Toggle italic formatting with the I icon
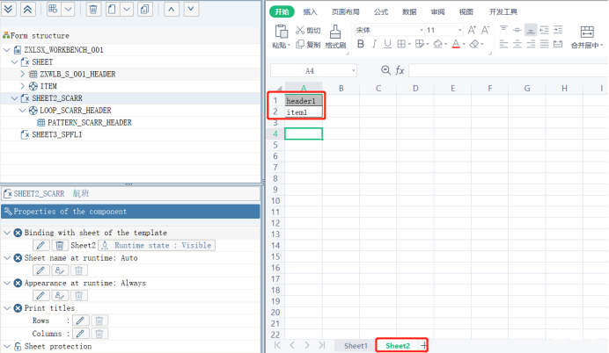The width and height of the screenshot is (609, 353). coord(374,44)
